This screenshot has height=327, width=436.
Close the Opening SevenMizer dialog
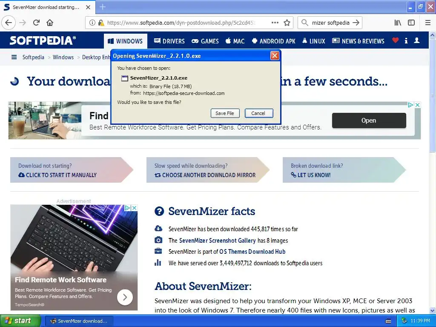[x=275, y=56]
